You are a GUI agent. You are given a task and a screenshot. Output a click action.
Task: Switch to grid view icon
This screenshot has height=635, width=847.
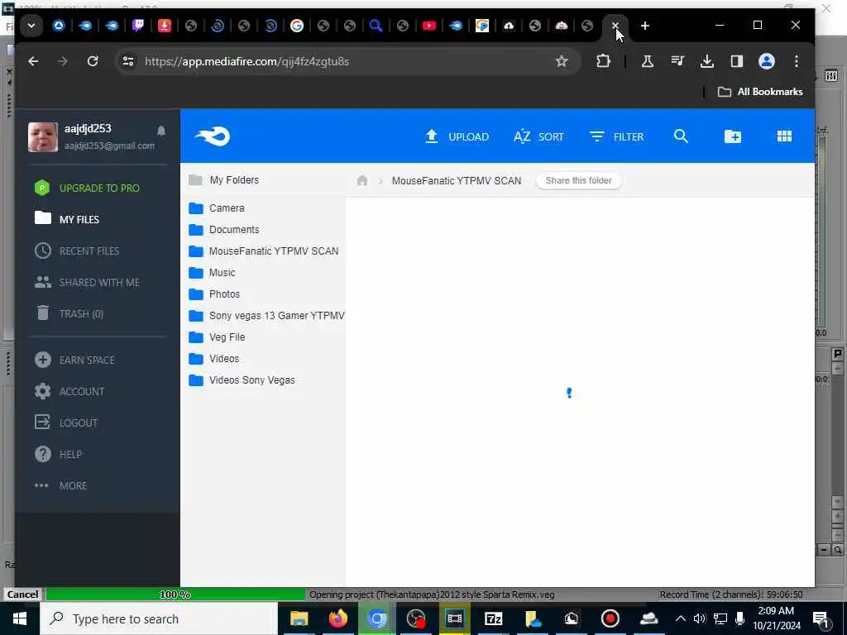784,136
